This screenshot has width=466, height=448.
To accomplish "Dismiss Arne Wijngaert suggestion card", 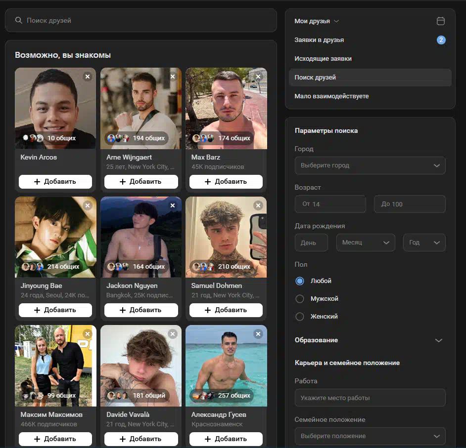I will point(173,77).
